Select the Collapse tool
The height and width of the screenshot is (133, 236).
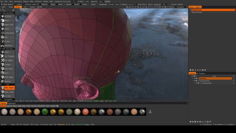click(7, 65)
